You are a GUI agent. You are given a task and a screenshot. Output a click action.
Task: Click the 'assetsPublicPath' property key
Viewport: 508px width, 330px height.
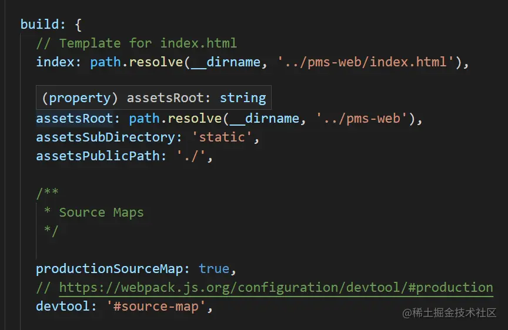[x=98, y=156]
